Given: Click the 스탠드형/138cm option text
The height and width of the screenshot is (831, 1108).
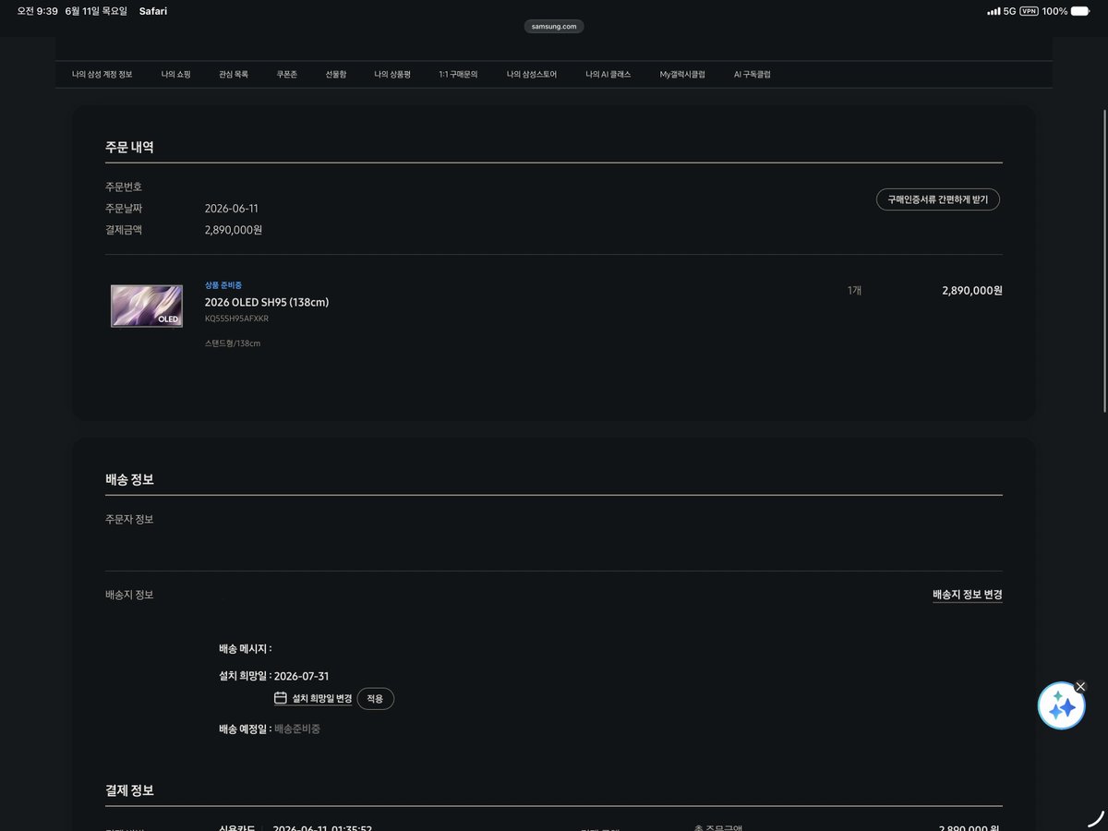Looking at the screenshot, I should click(233, 343).
